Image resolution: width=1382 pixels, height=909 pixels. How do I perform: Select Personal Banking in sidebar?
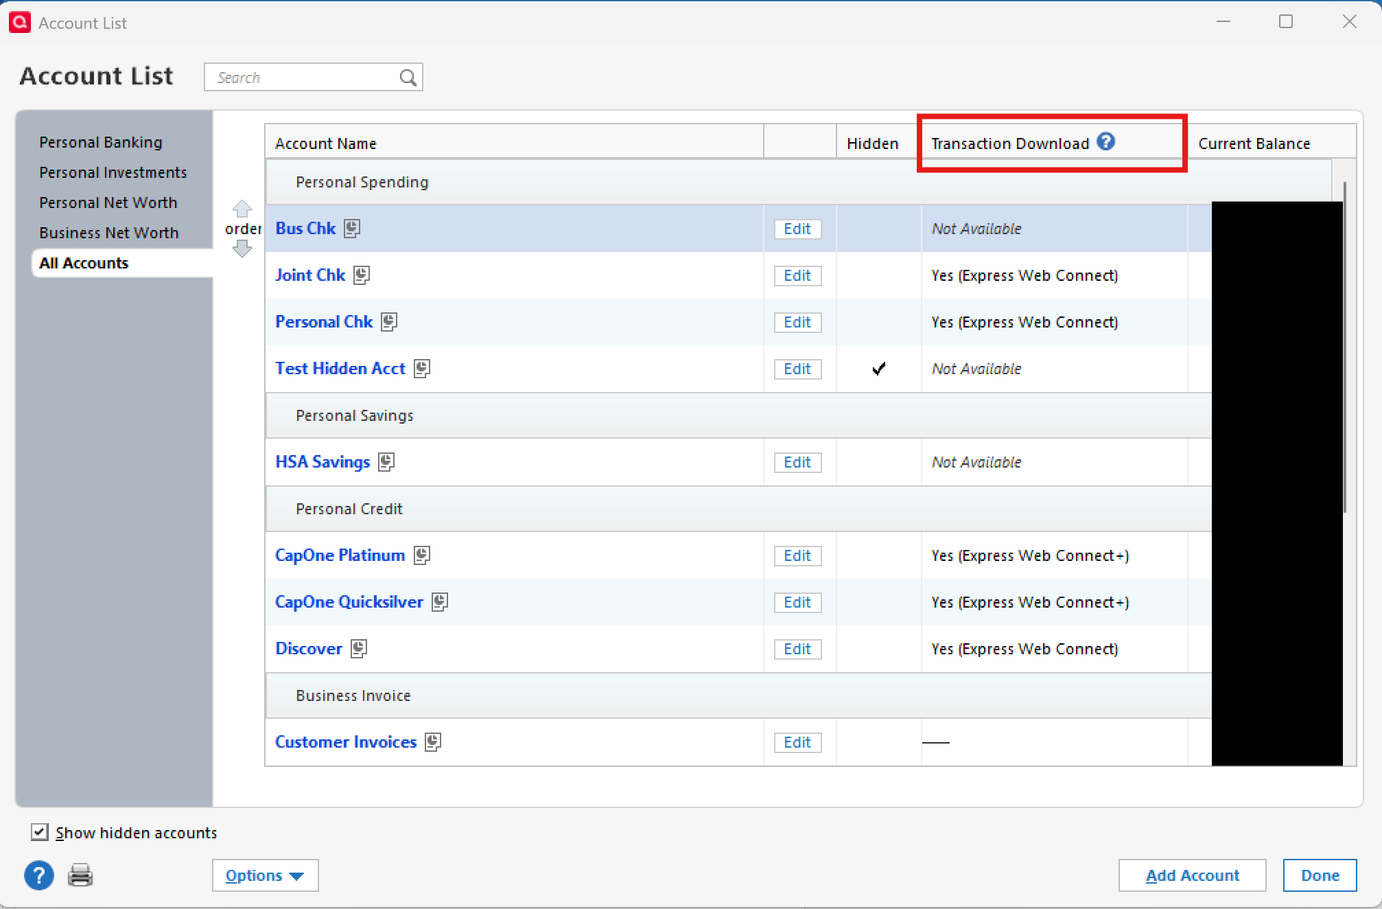pos(101,142)
